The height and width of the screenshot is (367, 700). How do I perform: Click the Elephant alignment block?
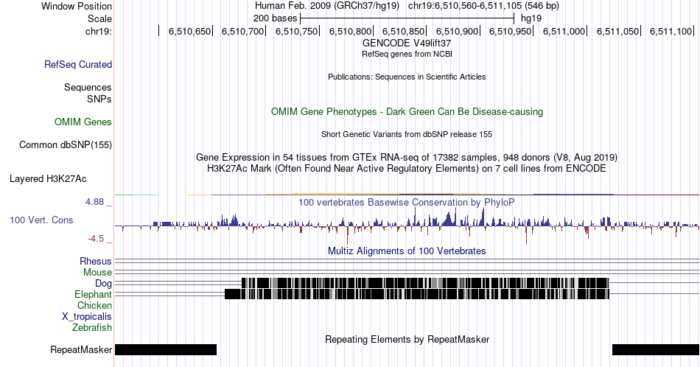pyautogui.click(x=417, y=294)
